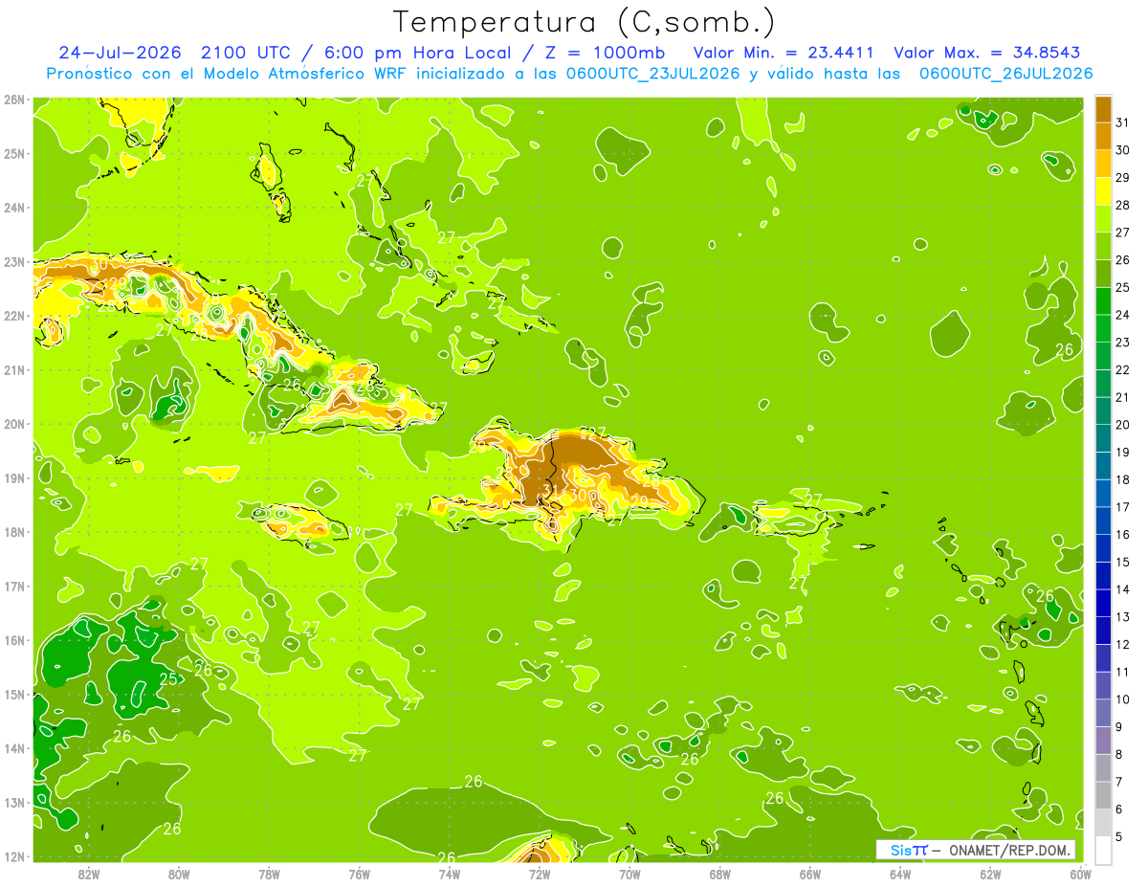Viewport: 1148px width, 887px height.
Task: Click the "10" label on the color scale
Action: coord(1122,699)
